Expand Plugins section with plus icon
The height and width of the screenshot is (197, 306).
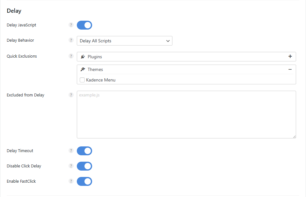[290, 57]
